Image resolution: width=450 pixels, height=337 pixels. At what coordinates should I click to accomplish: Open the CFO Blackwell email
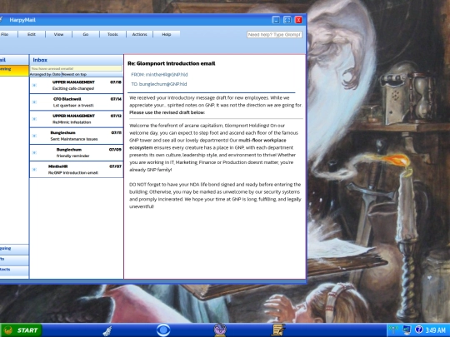click(77, 102)
